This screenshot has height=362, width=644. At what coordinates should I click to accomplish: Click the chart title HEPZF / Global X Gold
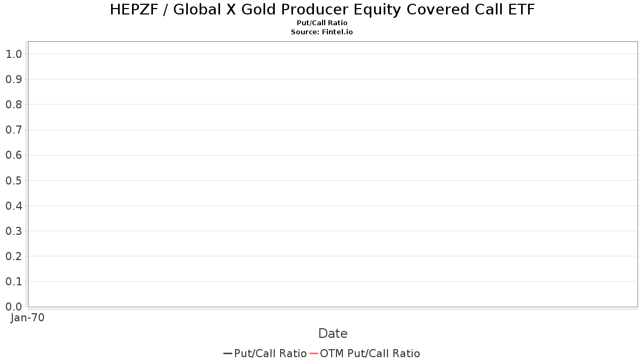322,10
